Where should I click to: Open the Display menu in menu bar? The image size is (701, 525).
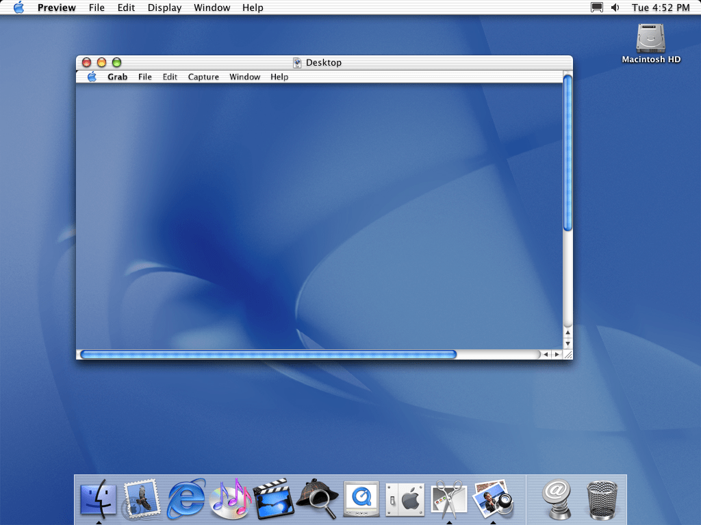pyautogui.click(x=165, y=8)
